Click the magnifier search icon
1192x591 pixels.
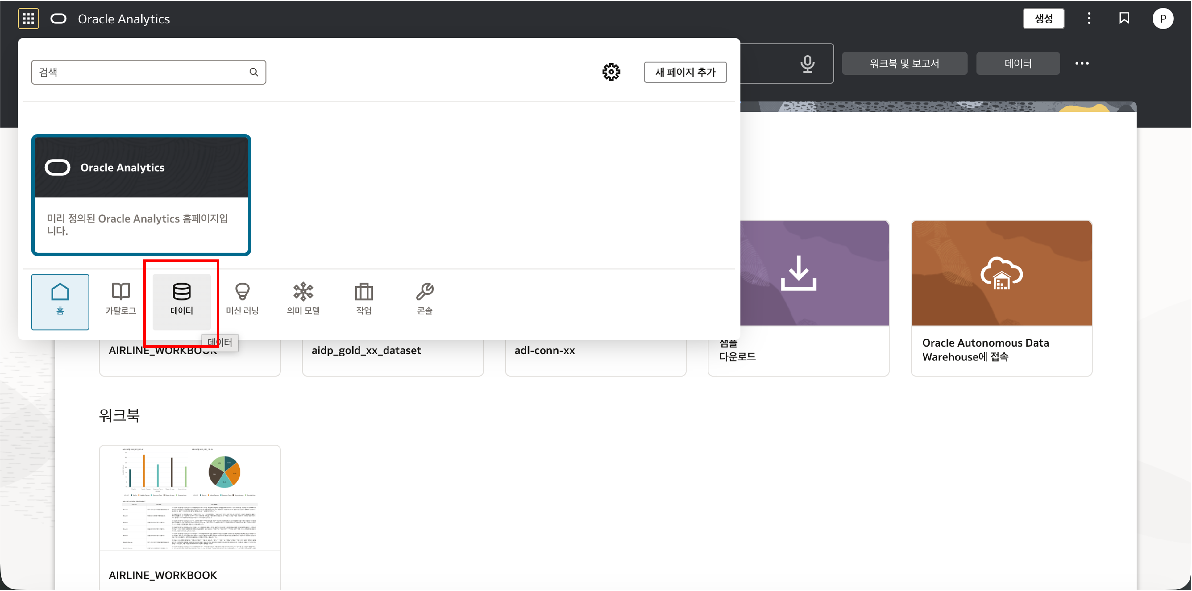point(254,72)
